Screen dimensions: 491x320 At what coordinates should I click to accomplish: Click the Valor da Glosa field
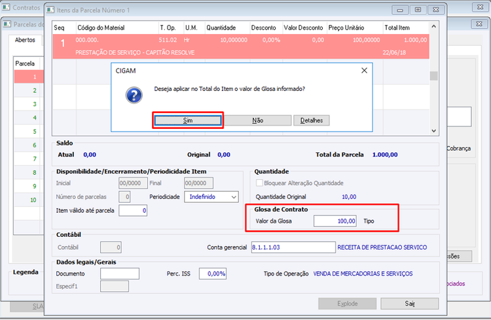point(335,221)
